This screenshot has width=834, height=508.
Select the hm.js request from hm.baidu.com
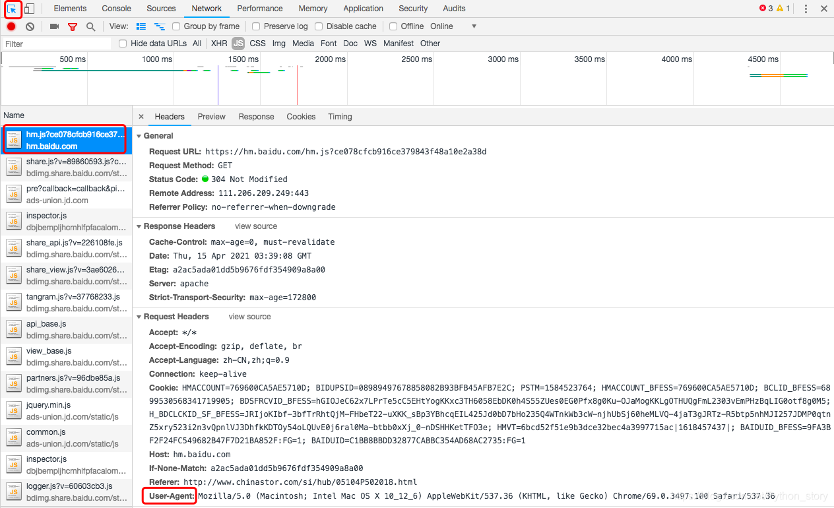tap(66, 140)
